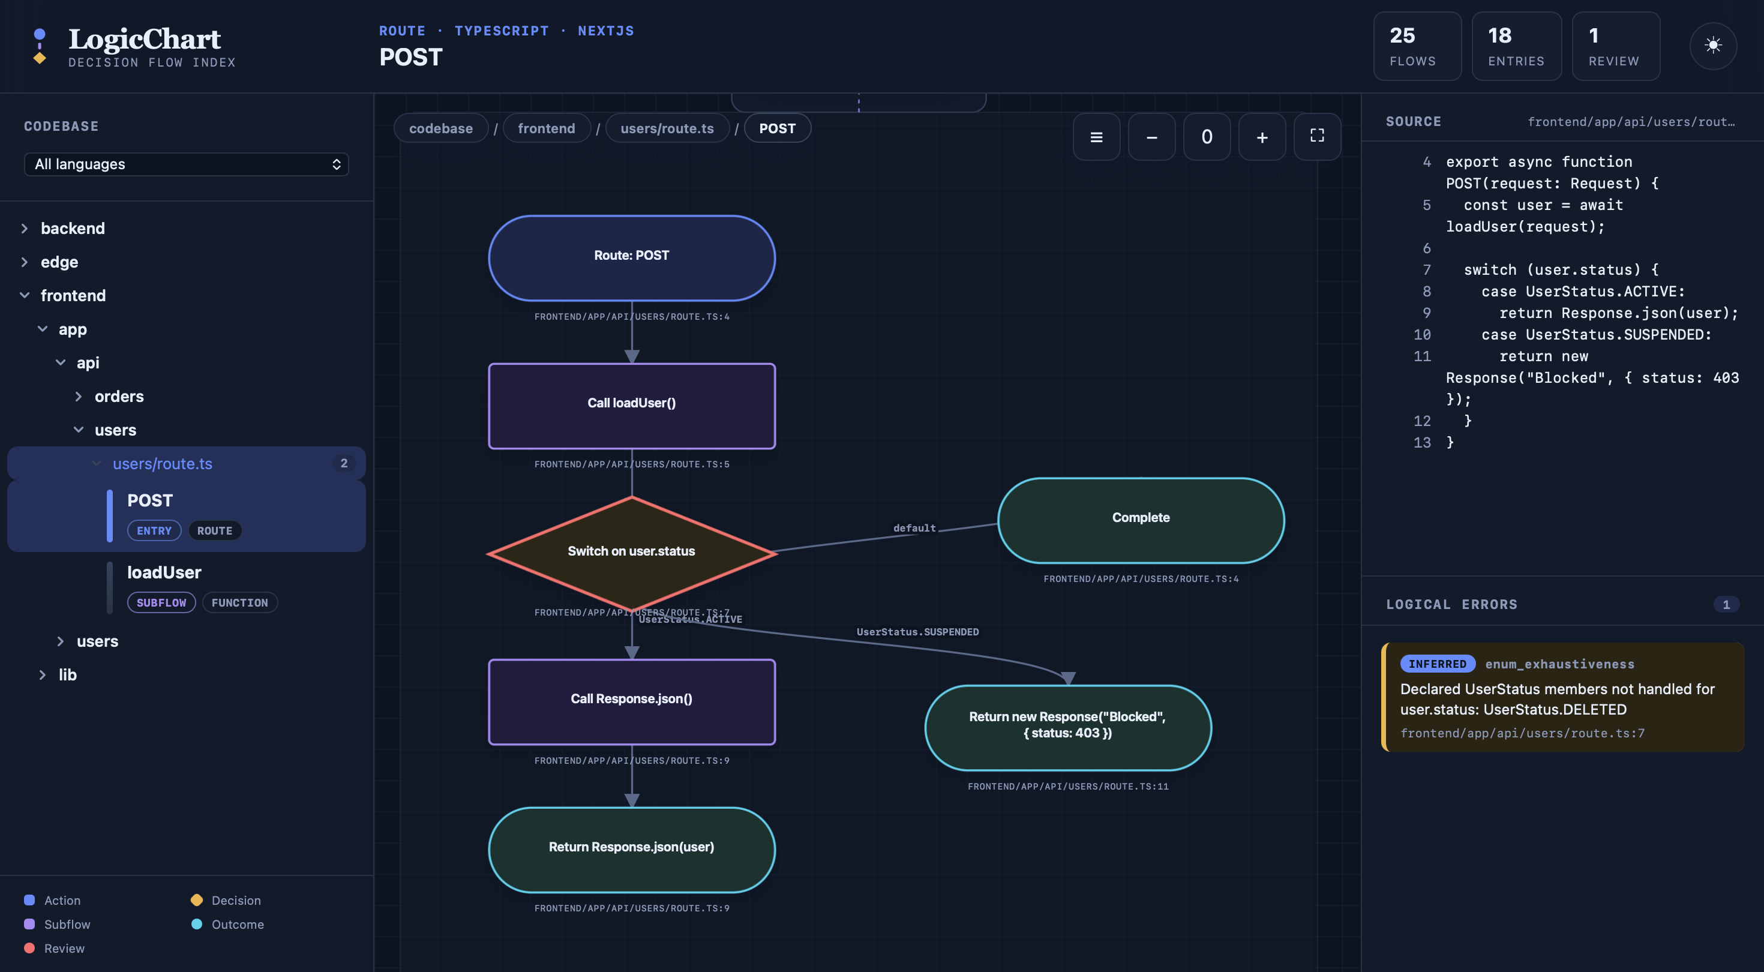
Task: Click the LogicChart logo icon
Action: click(40, 46)
